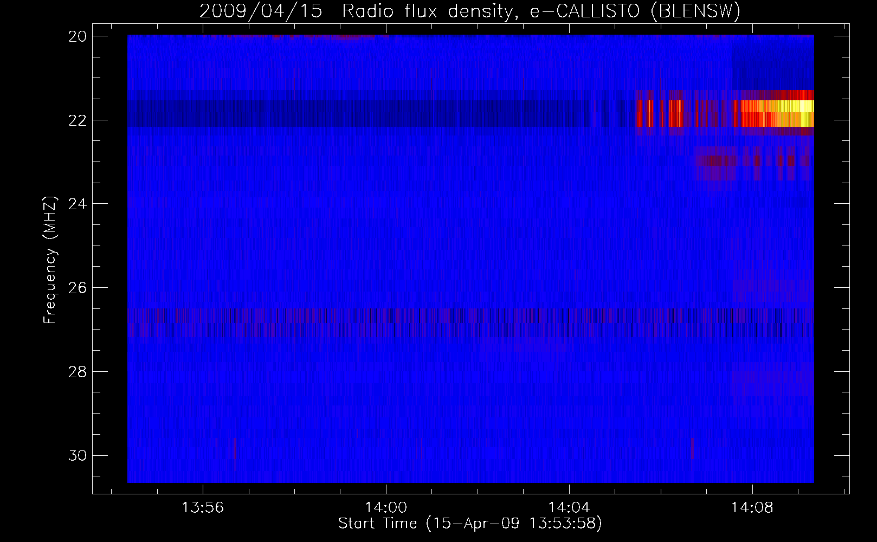The height and width of the screenshot is (542, 877).
Task: Click the frequency tick label 24
Action: (x=78, y=204)
